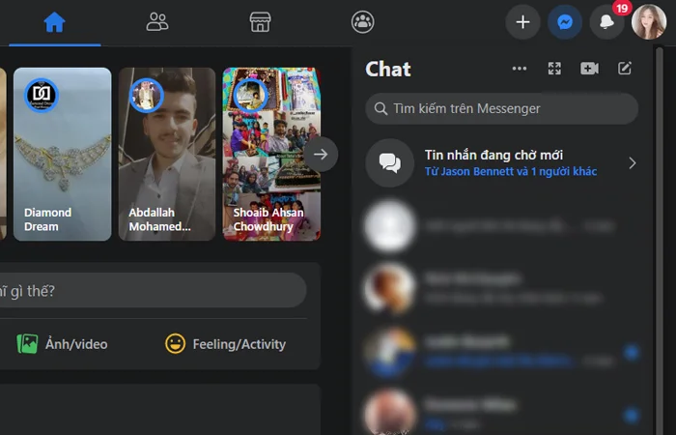This screenshot has height=435, width=676.
Task: Open notifications bell with 19 badge
Action: point(606,22)
